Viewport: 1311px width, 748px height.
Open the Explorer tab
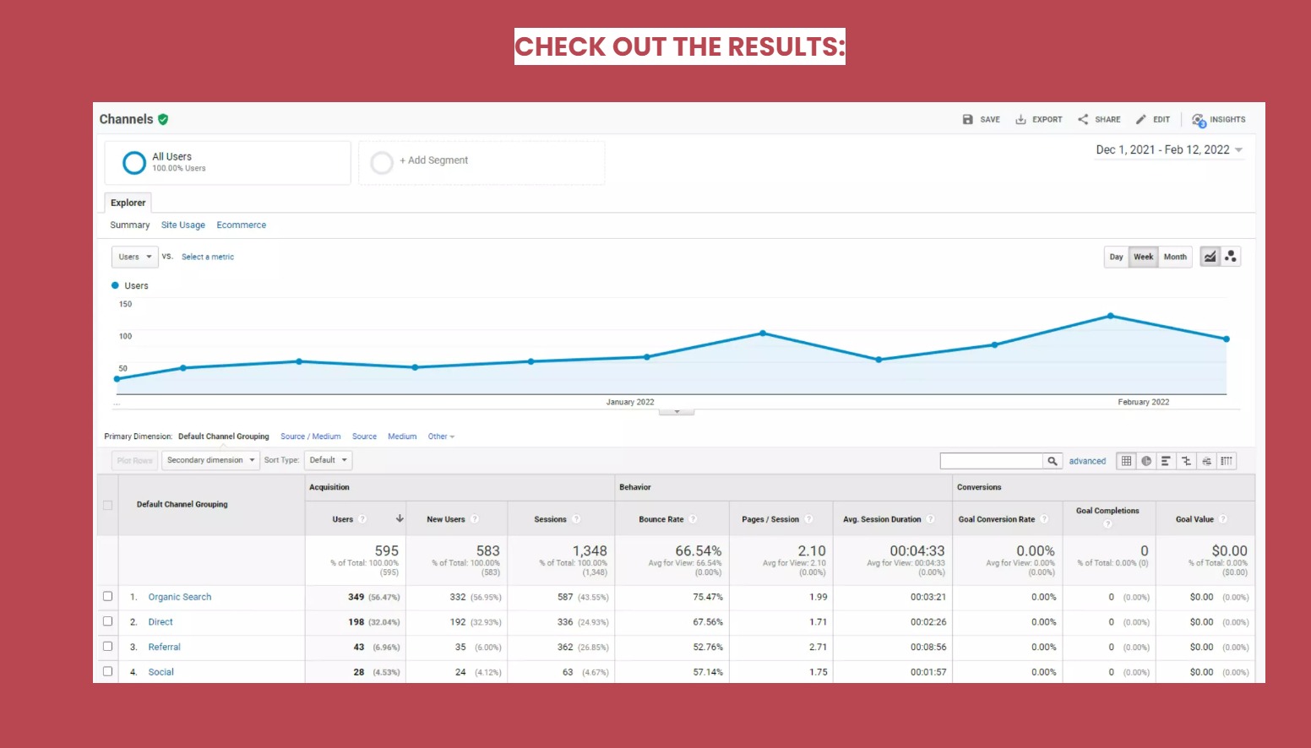pyautogui.click(x=128, y=203)
